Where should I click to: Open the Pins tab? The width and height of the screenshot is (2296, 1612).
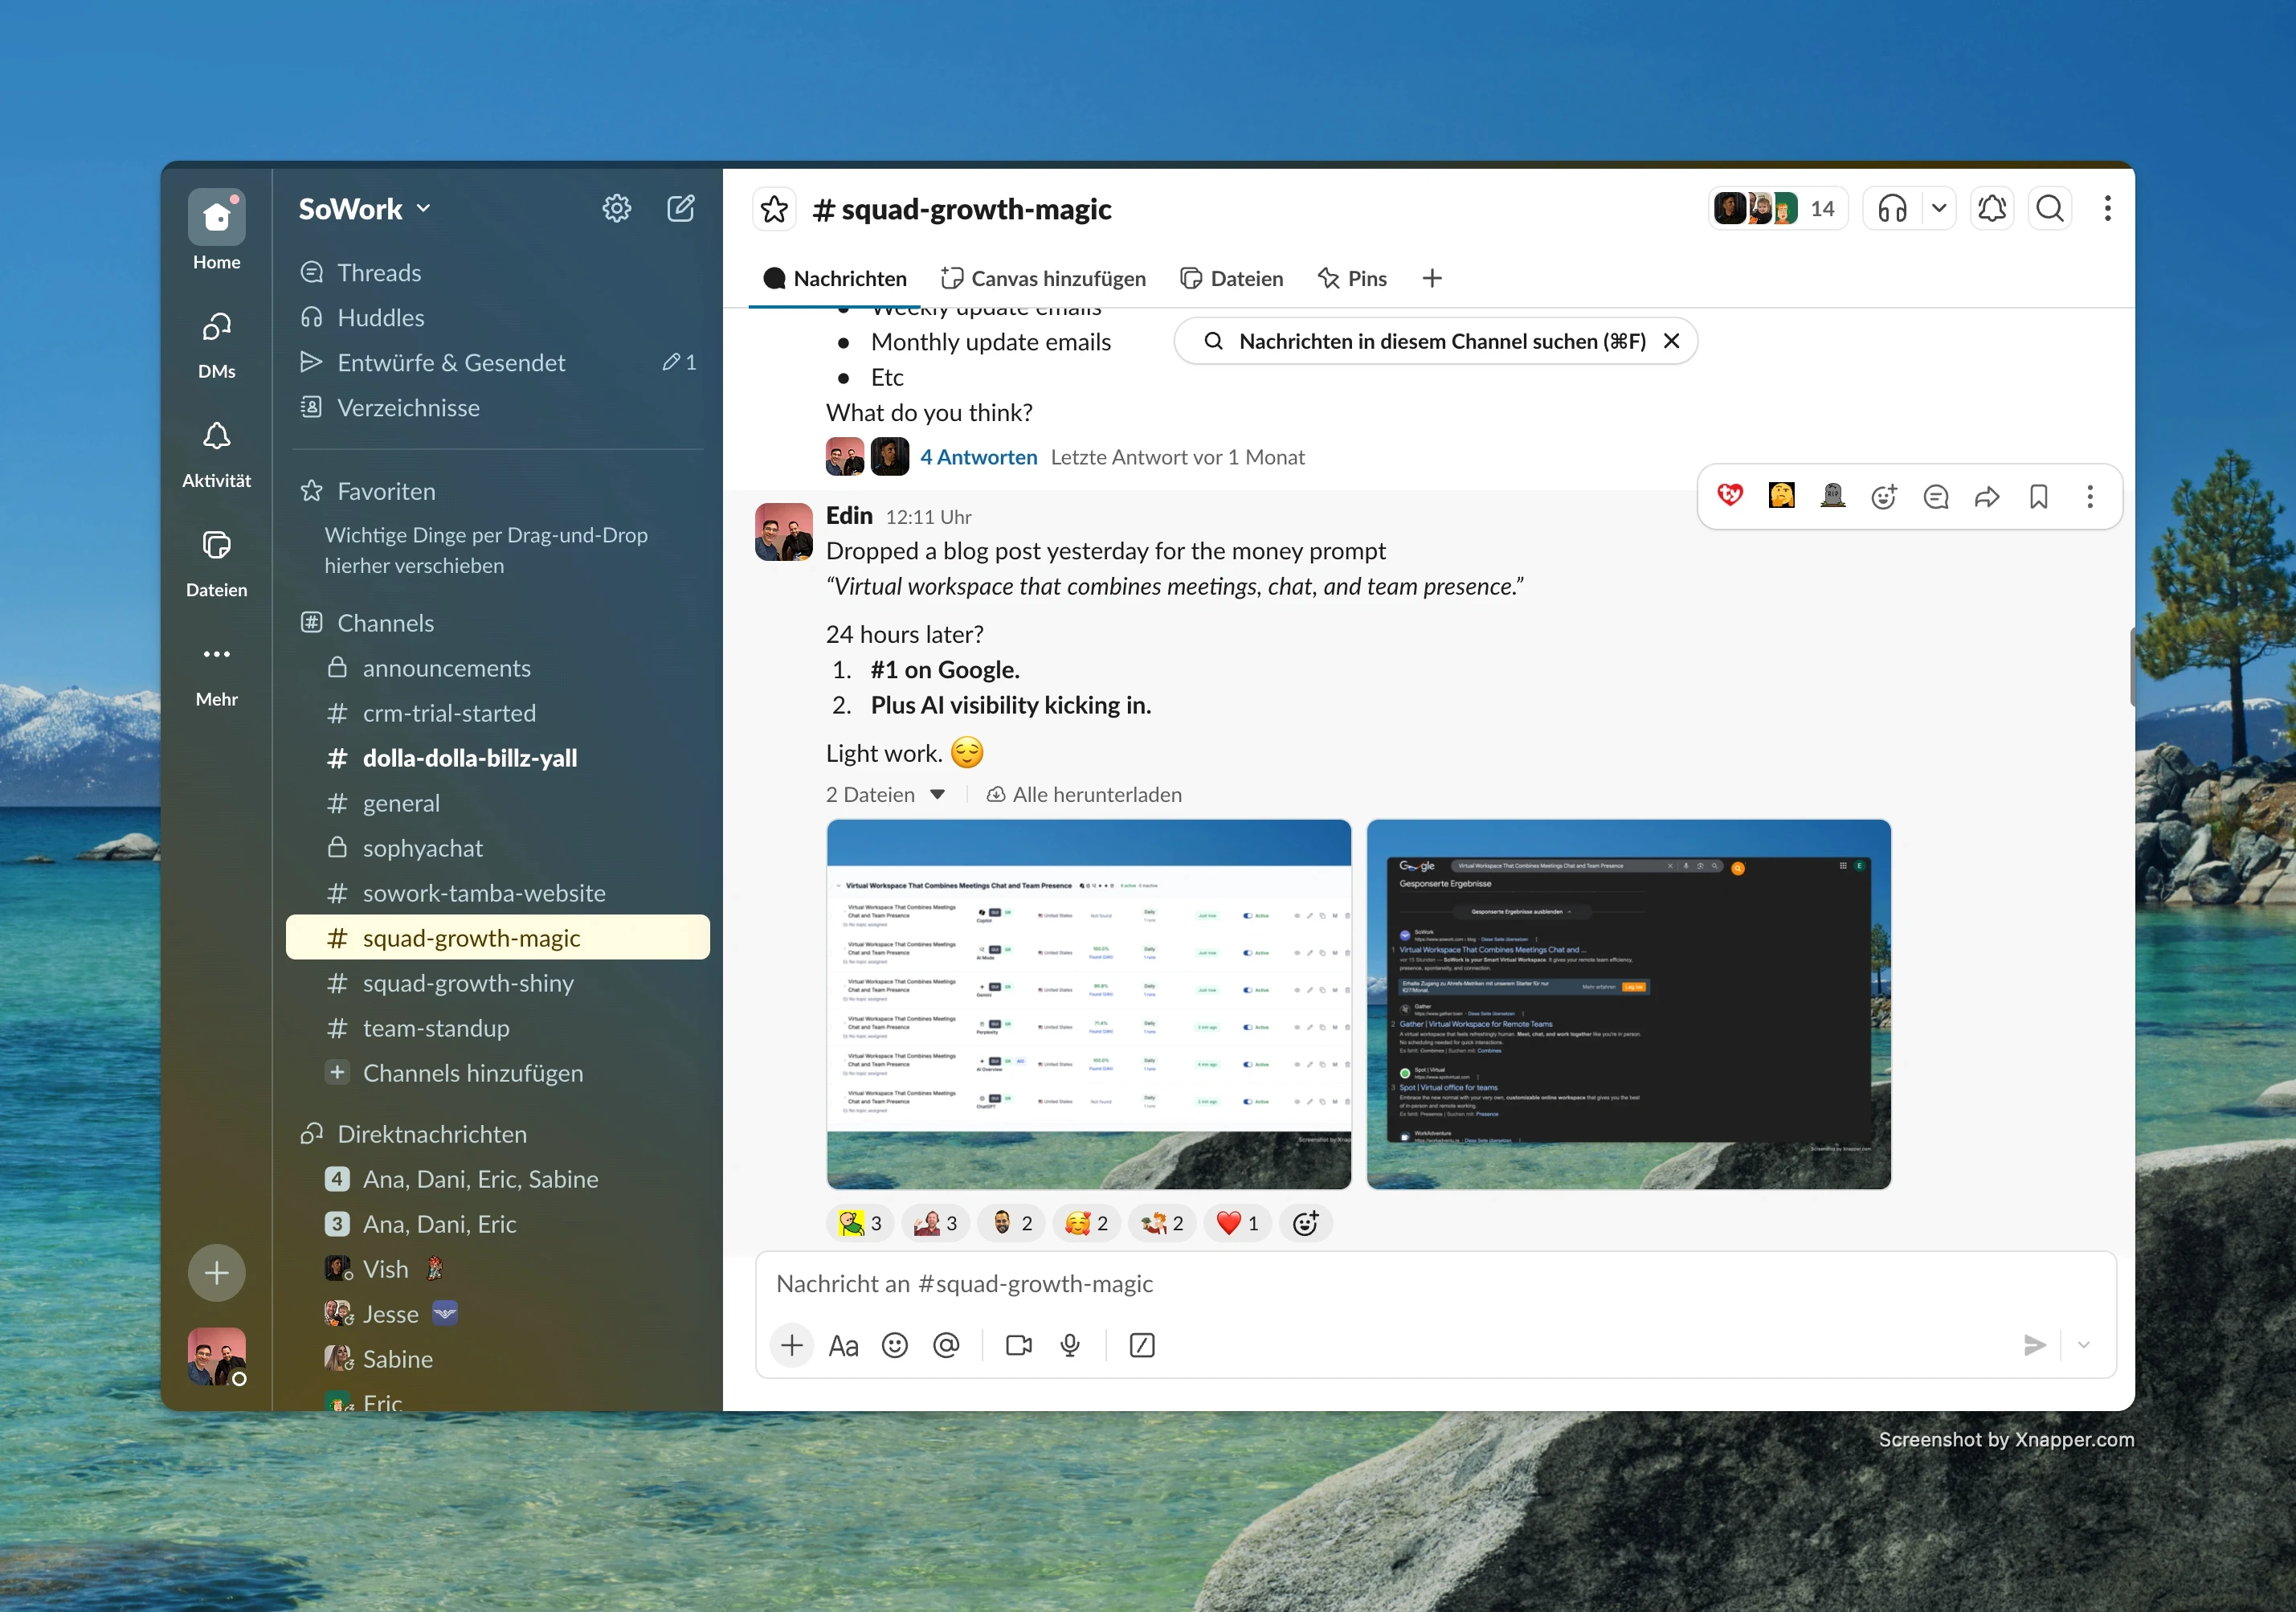[x=1352, y=278]
